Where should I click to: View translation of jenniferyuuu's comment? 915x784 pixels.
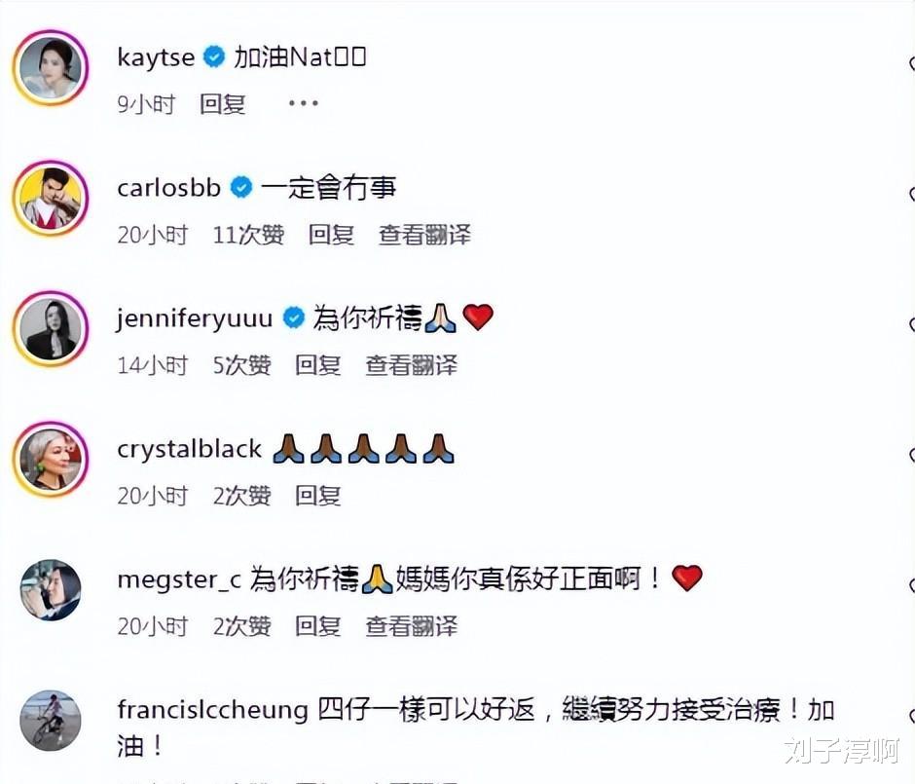[412, 365]
